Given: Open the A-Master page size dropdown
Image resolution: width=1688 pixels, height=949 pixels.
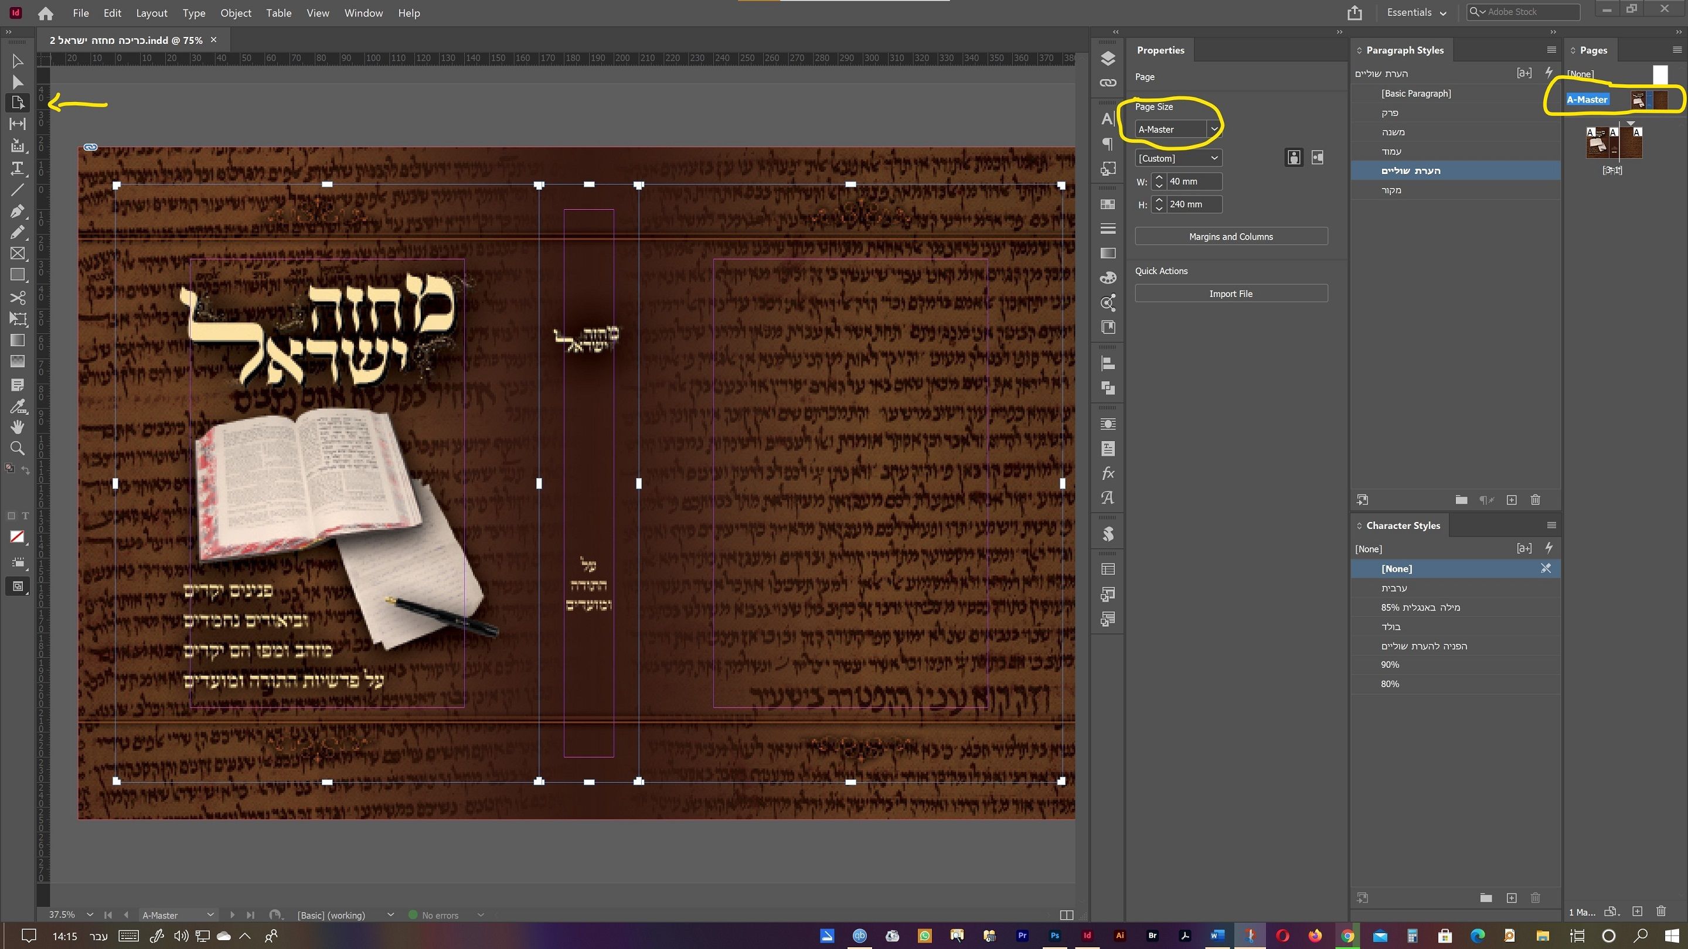Looking at the screenshot, I should point(1214,129).
